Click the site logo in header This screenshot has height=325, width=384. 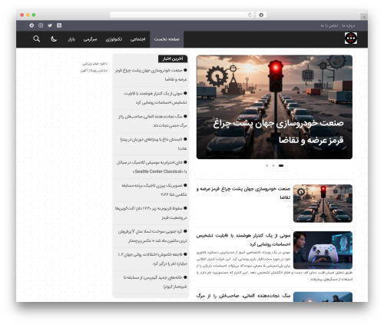click(x=351, y=38)
